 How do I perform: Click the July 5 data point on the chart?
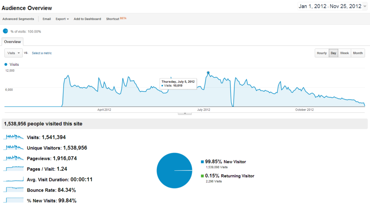pos(208,72)
